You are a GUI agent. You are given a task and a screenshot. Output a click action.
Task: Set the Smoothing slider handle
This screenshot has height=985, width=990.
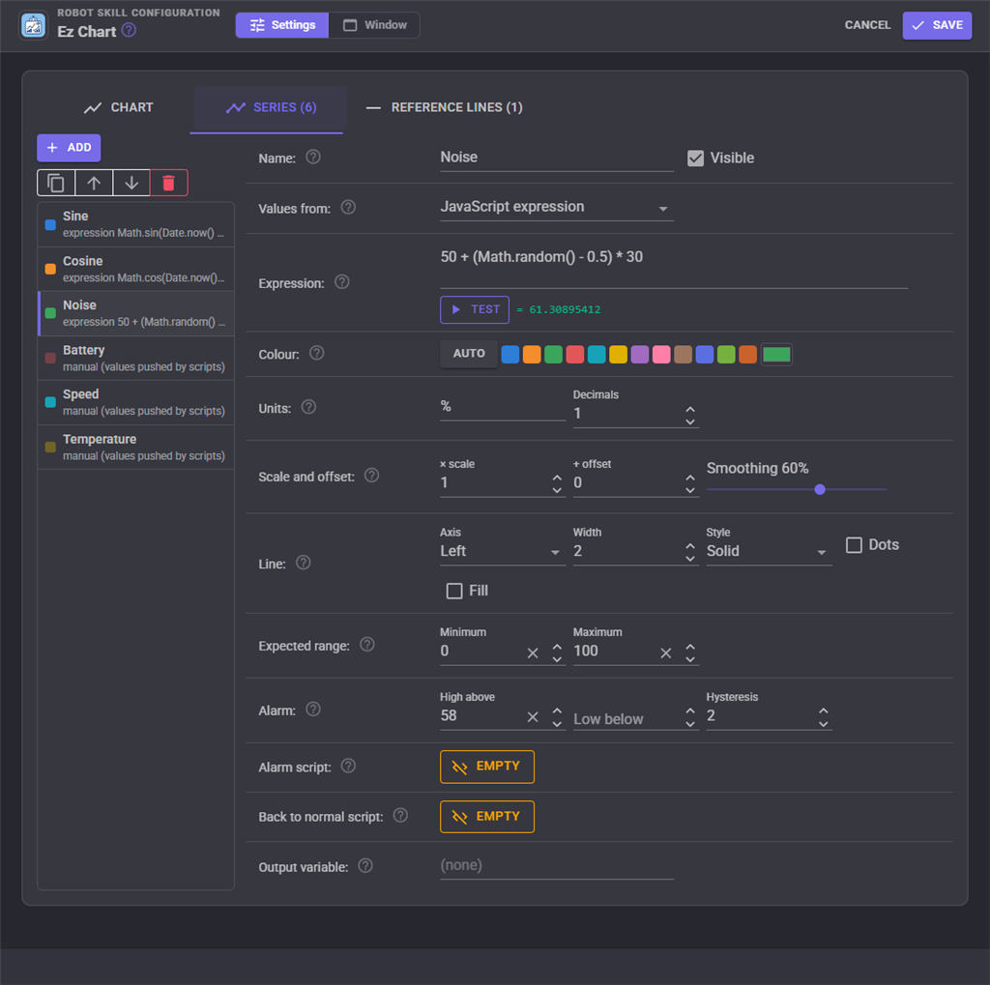(x=820, y=489)
